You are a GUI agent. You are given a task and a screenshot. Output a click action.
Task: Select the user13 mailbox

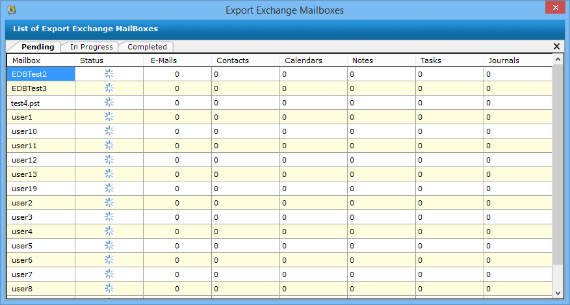pyautogui.click(x=41, y=174)
